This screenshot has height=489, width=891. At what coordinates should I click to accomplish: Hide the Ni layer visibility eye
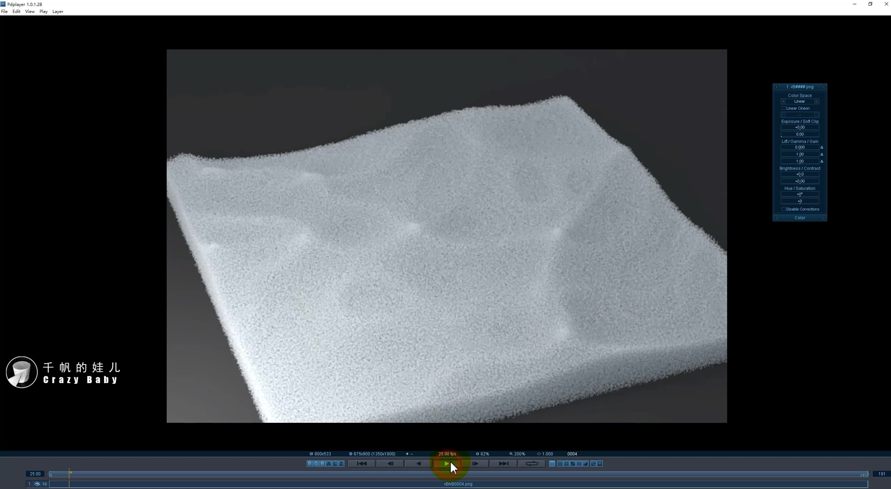point(37,484)
